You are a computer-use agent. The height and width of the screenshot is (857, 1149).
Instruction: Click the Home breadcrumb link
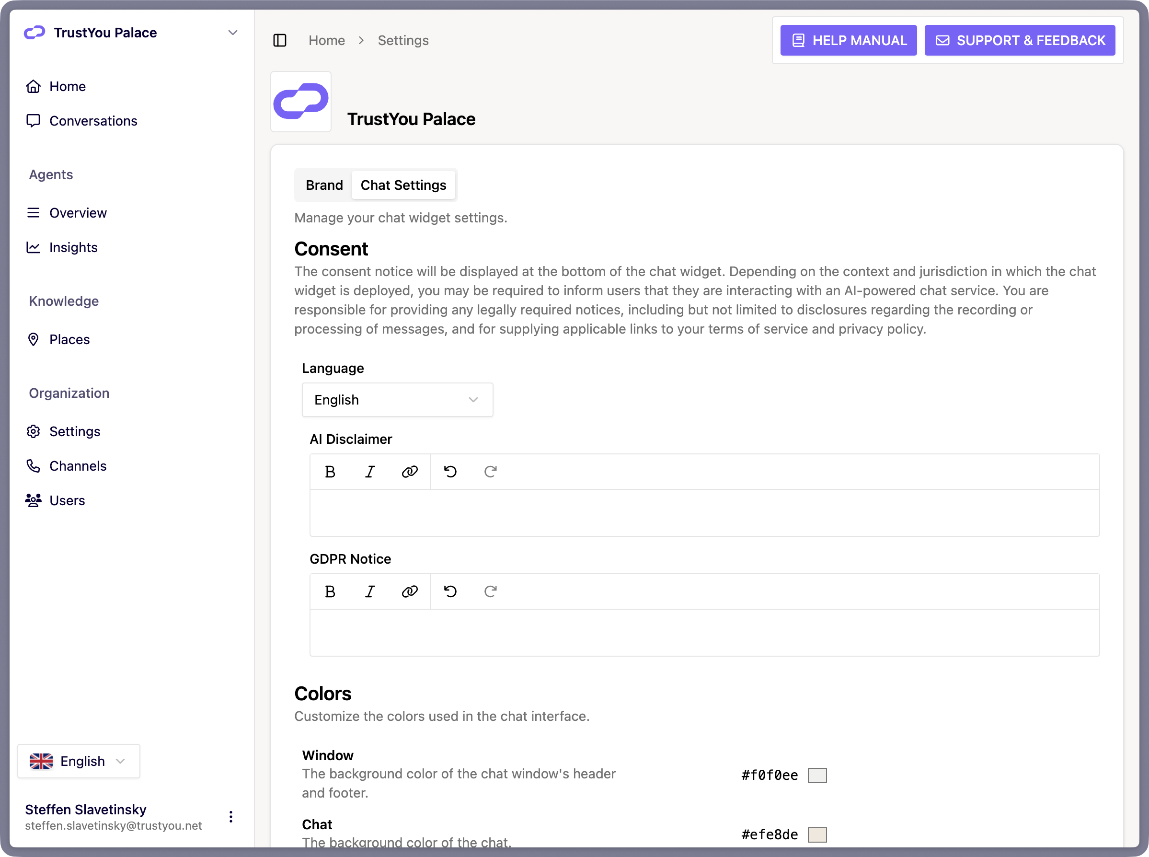coord(327,40)
